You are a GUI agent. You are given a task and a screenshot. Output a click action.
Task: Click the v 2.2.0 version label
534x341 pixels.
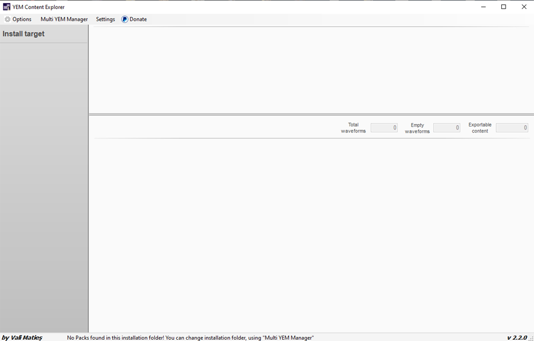(x=517, y=337)
